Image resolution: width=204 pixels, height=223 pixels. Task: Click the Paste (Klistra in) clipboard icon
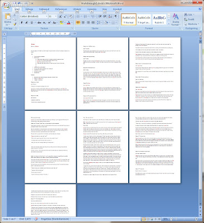8,17
